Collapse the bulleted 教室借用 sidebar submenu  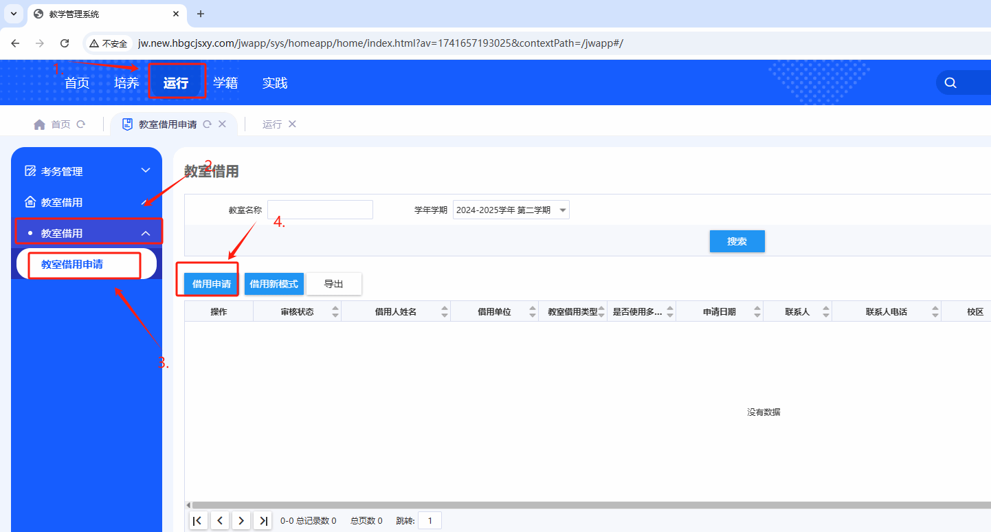(145, 234)
